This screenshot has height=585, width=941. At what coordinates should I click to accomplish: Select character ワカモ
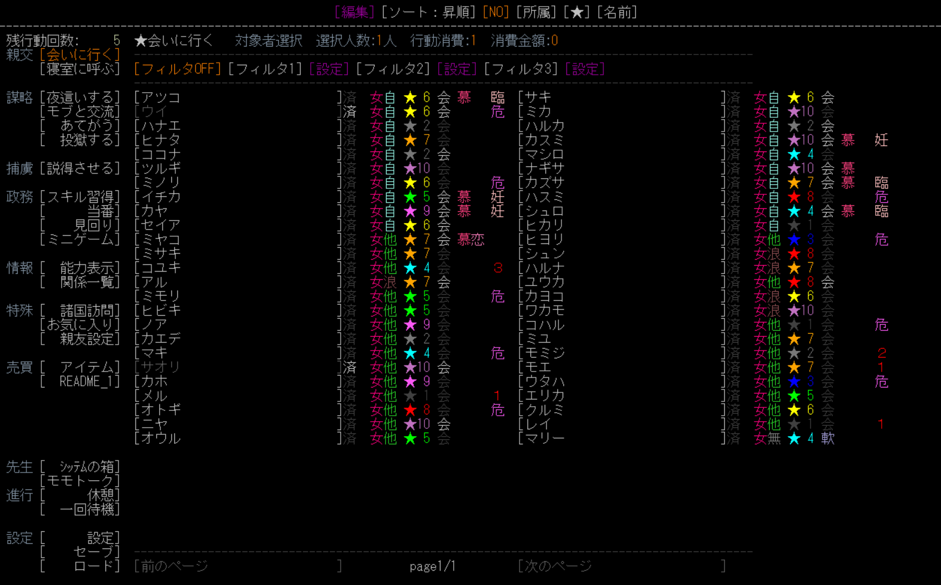coord(622,310)
